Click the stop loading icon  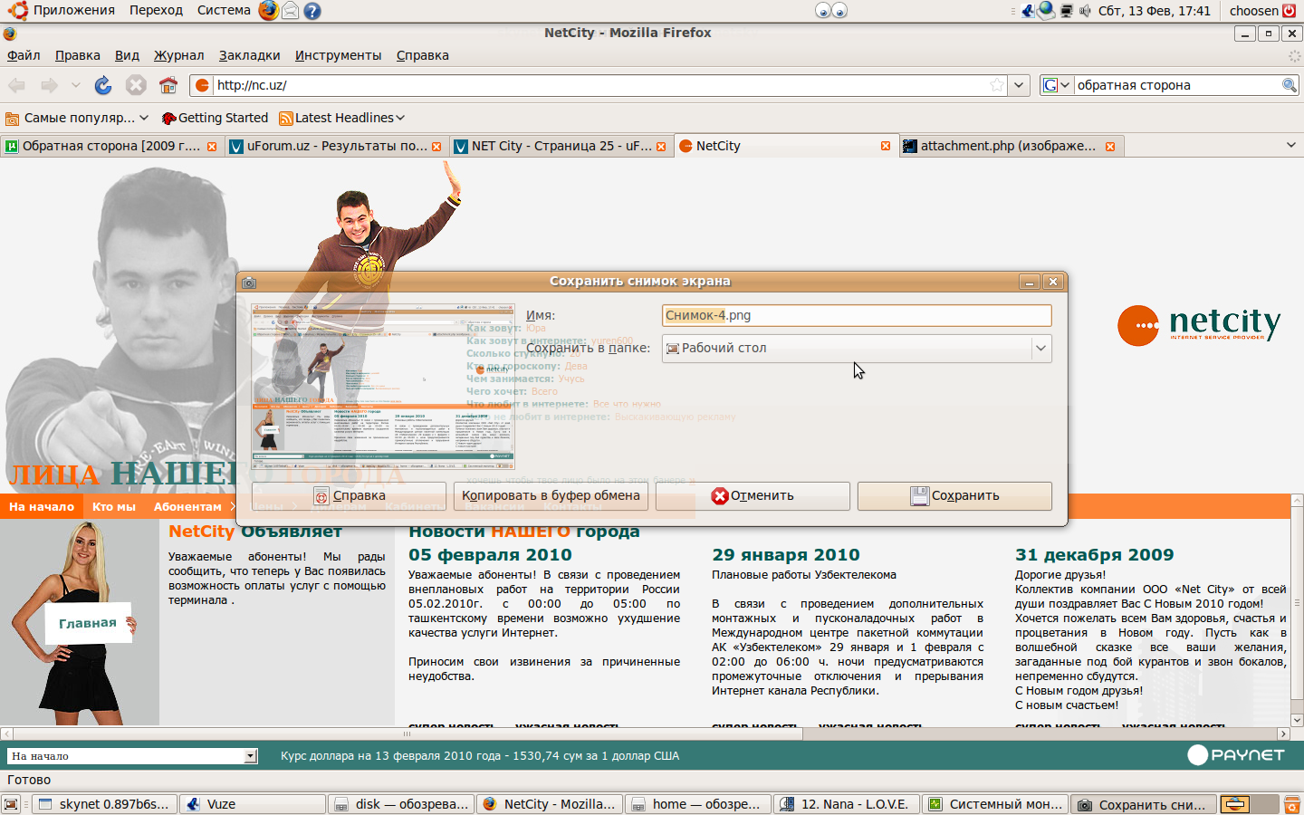(x=136, y=85)
